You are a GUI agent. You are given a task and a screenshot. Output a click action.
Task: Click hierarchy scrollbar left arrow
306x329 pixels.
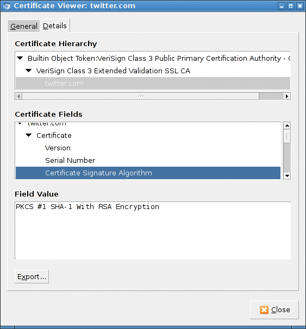pos(18,96)
